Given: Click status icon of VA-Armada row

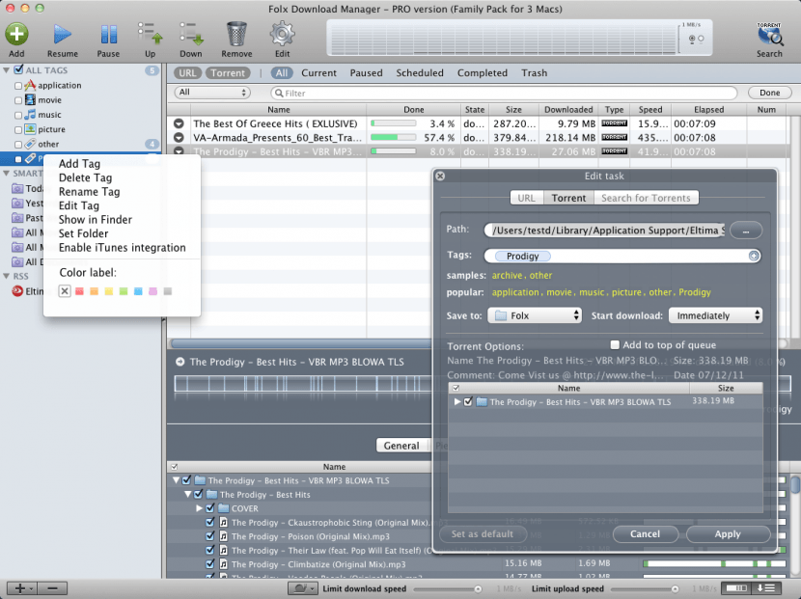Looking at the screenshot, I should [179, 137].
